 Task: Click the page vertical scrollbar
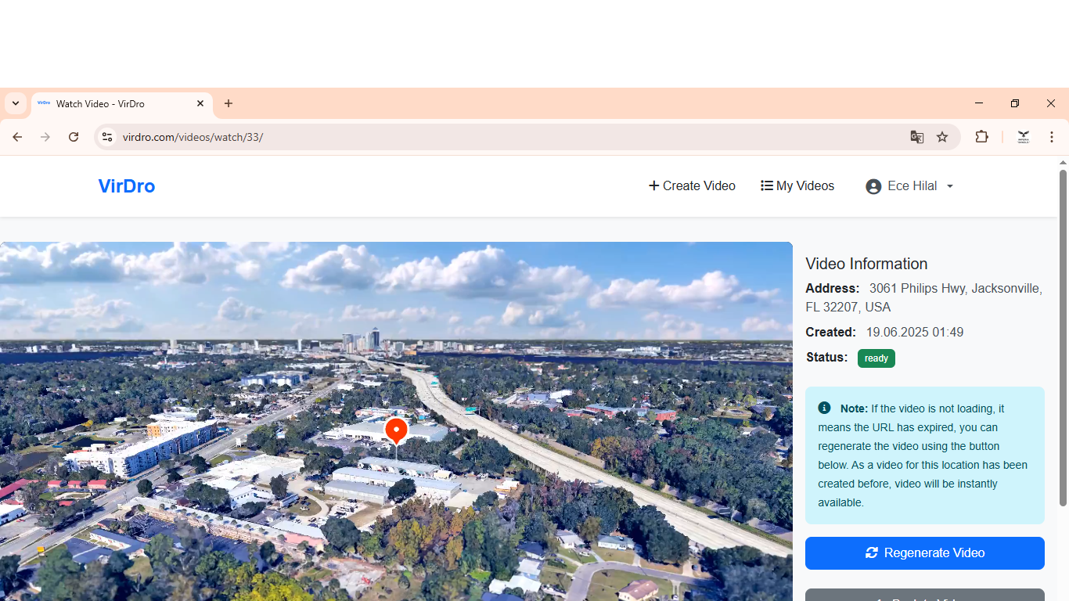tap(1063, 336)
